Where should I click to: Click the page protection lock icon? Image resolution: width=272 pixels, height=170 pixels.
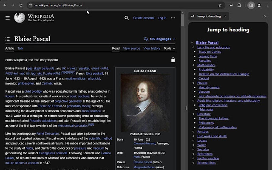[173, 60]
